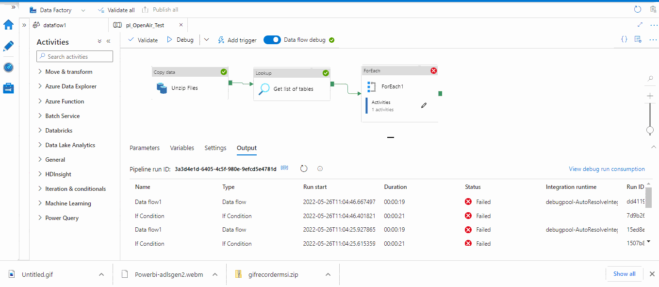Expand the editor to full screen
This screenshot has width=659, height=287.
640,25
